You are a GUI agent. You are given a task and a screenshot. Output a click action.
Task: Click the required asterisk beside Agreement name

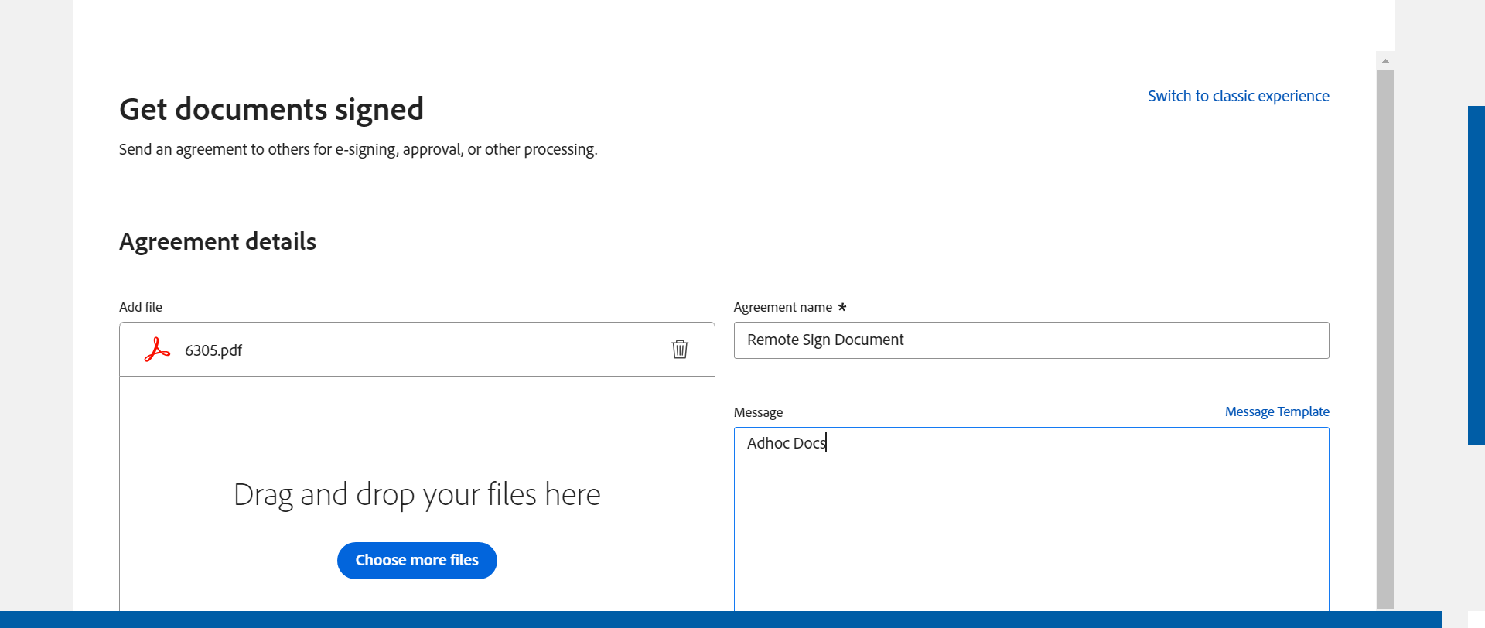point(842,307)
